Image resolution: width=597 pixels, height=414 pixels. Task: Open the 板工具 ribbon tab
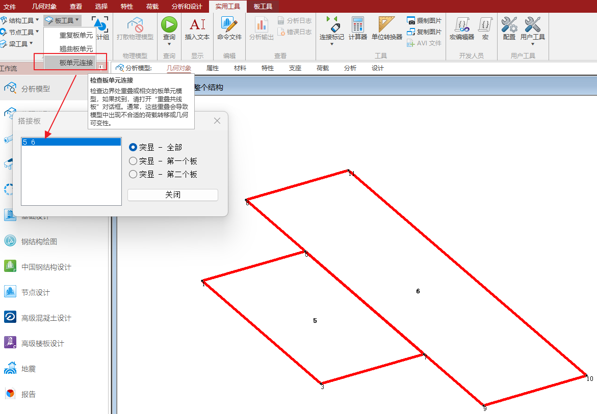263,7
